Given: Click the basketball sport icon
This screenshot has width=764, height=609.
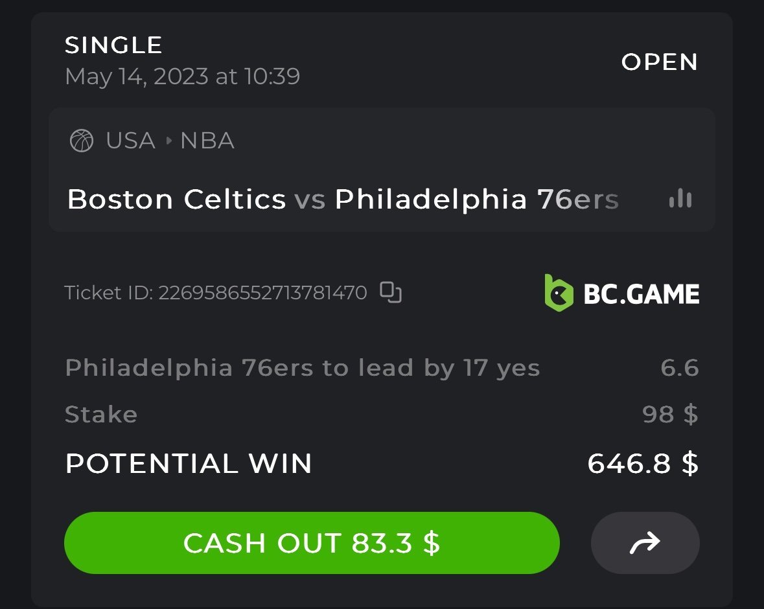Looking at the screenshot, I should point(81,141).
